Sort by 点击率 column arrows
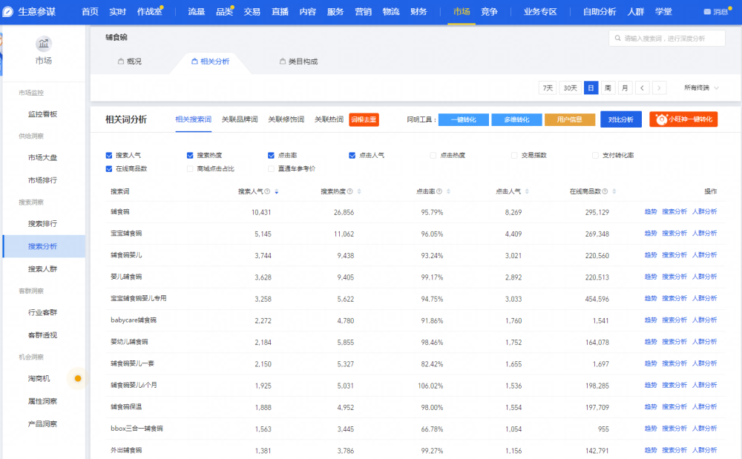742x459 pixels. [449, 191]
